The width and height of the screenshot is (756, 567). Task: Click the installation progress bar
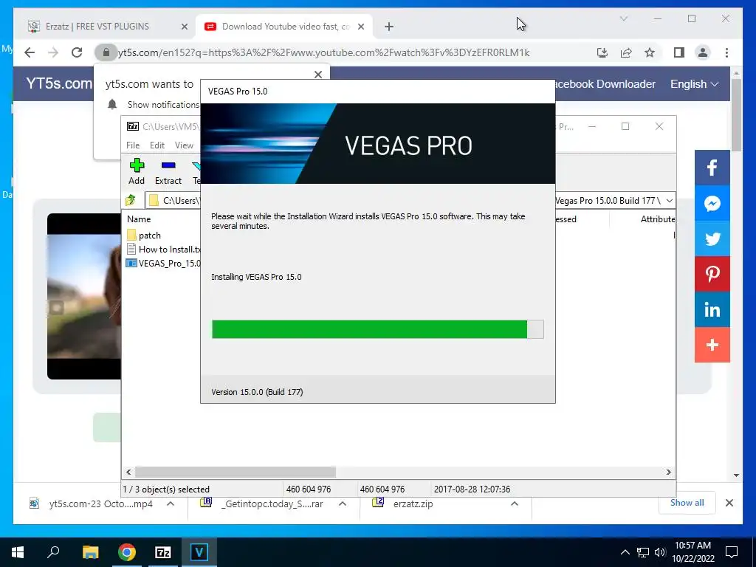click(x=377, y=329)
